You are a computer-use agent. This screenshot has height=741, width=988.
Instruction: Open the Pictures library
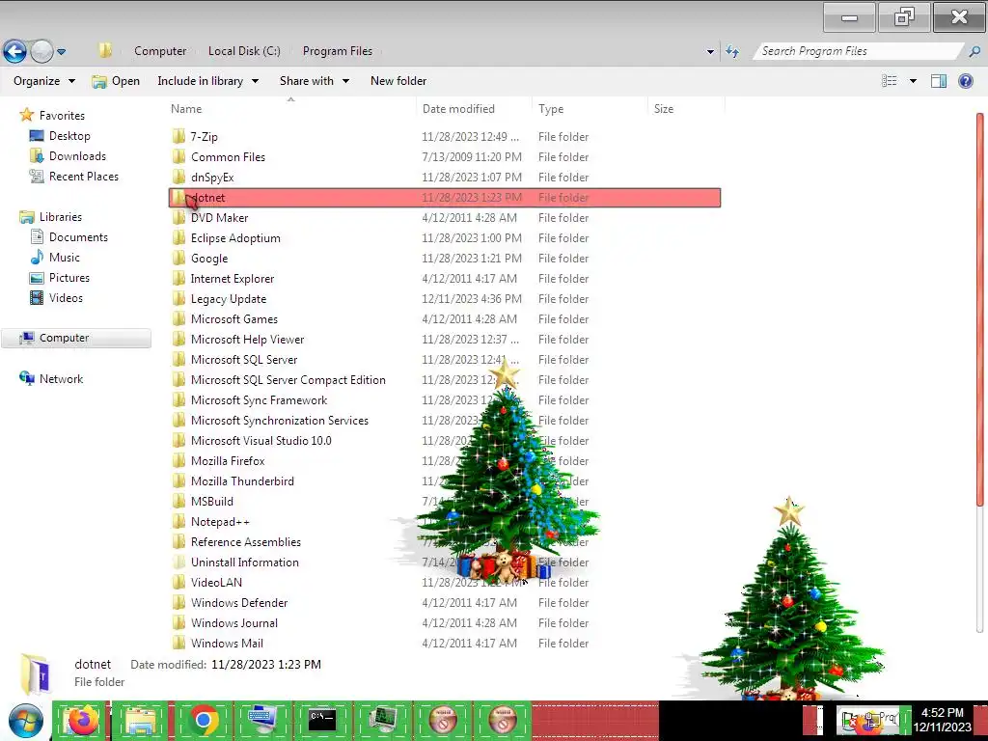(x=69, y=277)
